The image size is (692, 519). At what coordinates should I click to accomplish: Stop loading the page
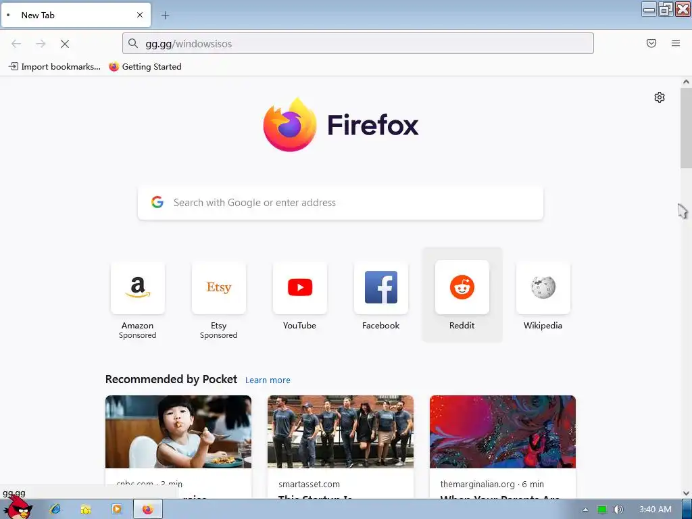point(65,44)
